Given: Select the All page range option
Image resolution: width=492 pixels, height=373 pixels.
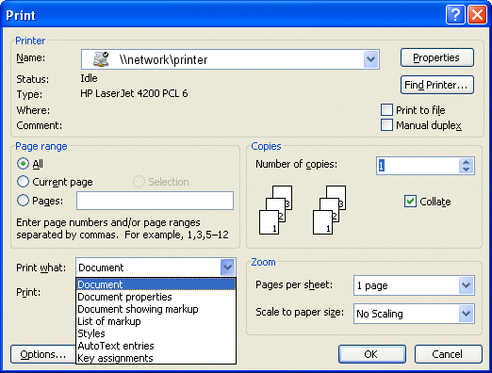Looking at the screenshot, I should pyautogui.click(x=23, y=164).
